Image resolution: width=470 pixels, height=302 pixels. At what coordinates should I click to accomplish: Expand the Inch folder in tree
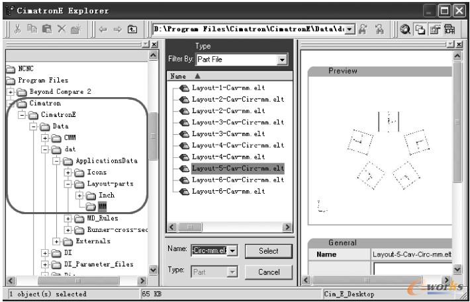(79, 196)
